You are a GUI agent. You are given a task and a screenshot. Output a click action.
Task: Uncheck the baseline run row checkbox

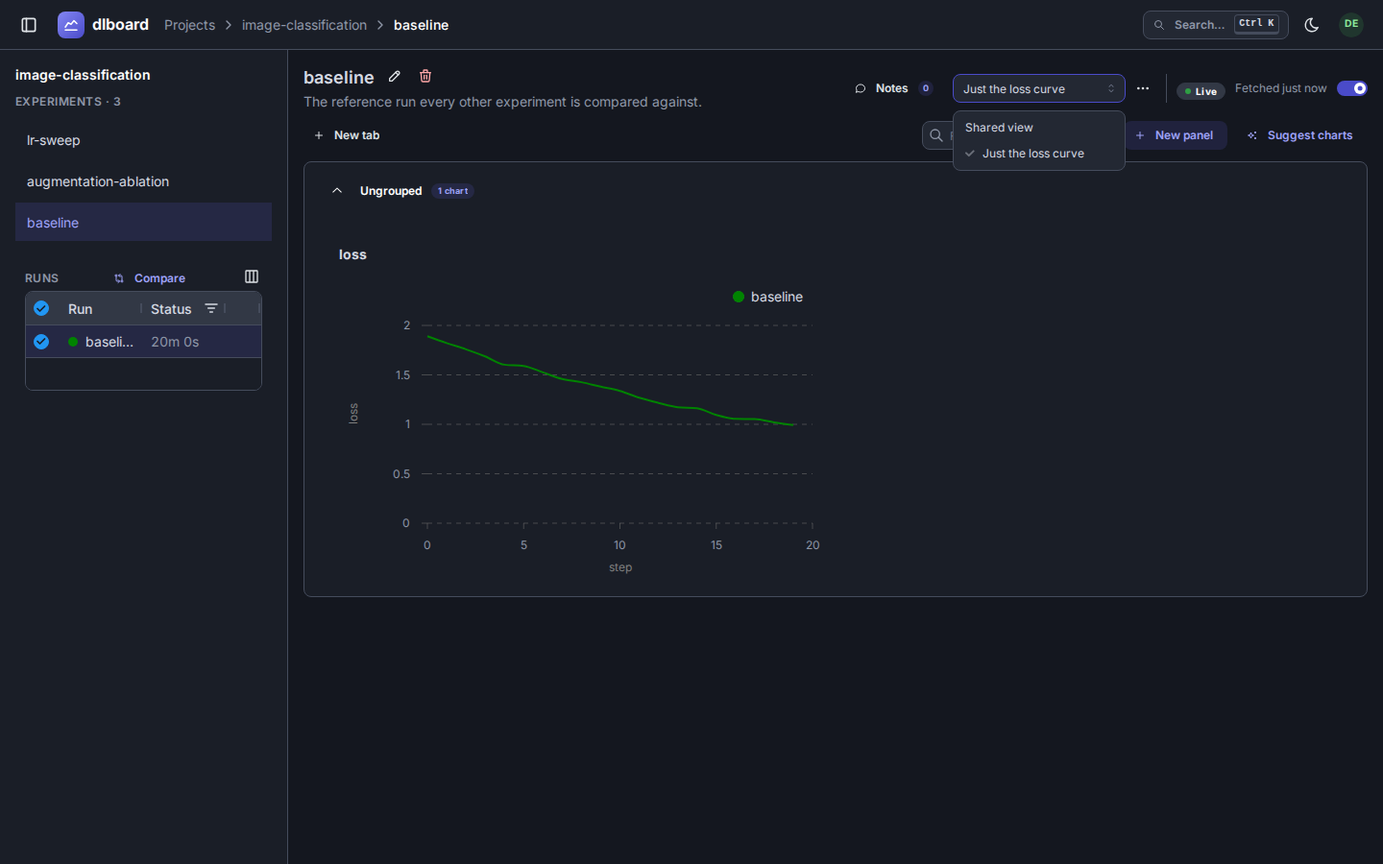41,341
